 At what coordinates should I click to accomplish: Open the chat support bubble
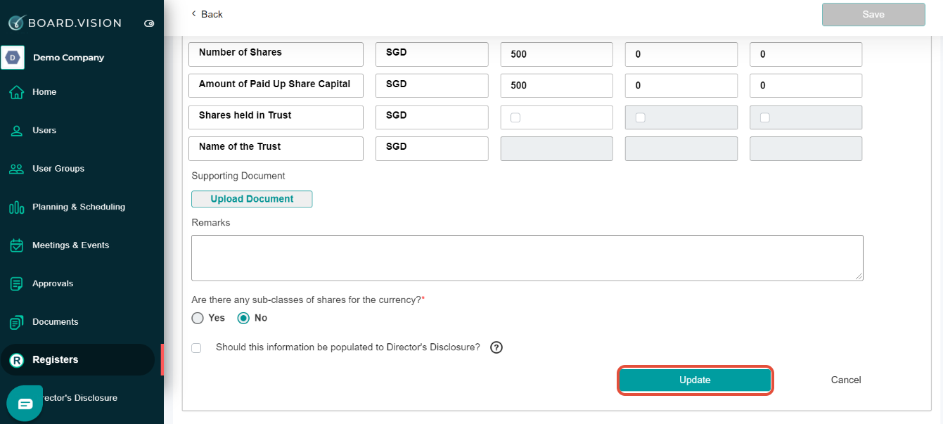coord(25,403)
